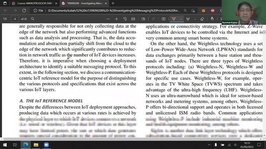Go forward in browser history
The height and width of the screenshot is (149, 266).
[x=15, y=10]
